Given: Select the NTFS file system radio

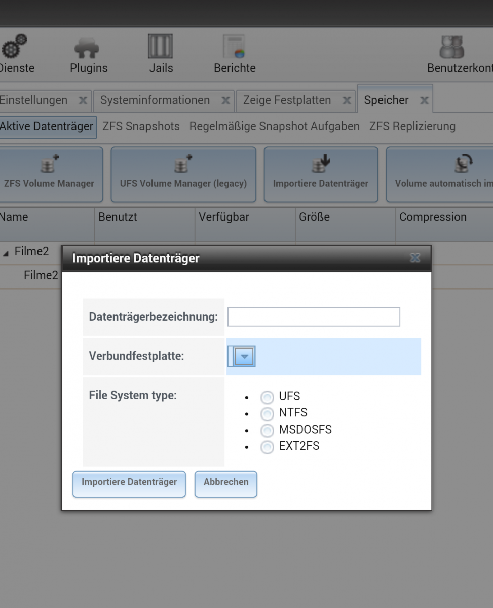Looking at the screenshot, I should tap(267, 414).
